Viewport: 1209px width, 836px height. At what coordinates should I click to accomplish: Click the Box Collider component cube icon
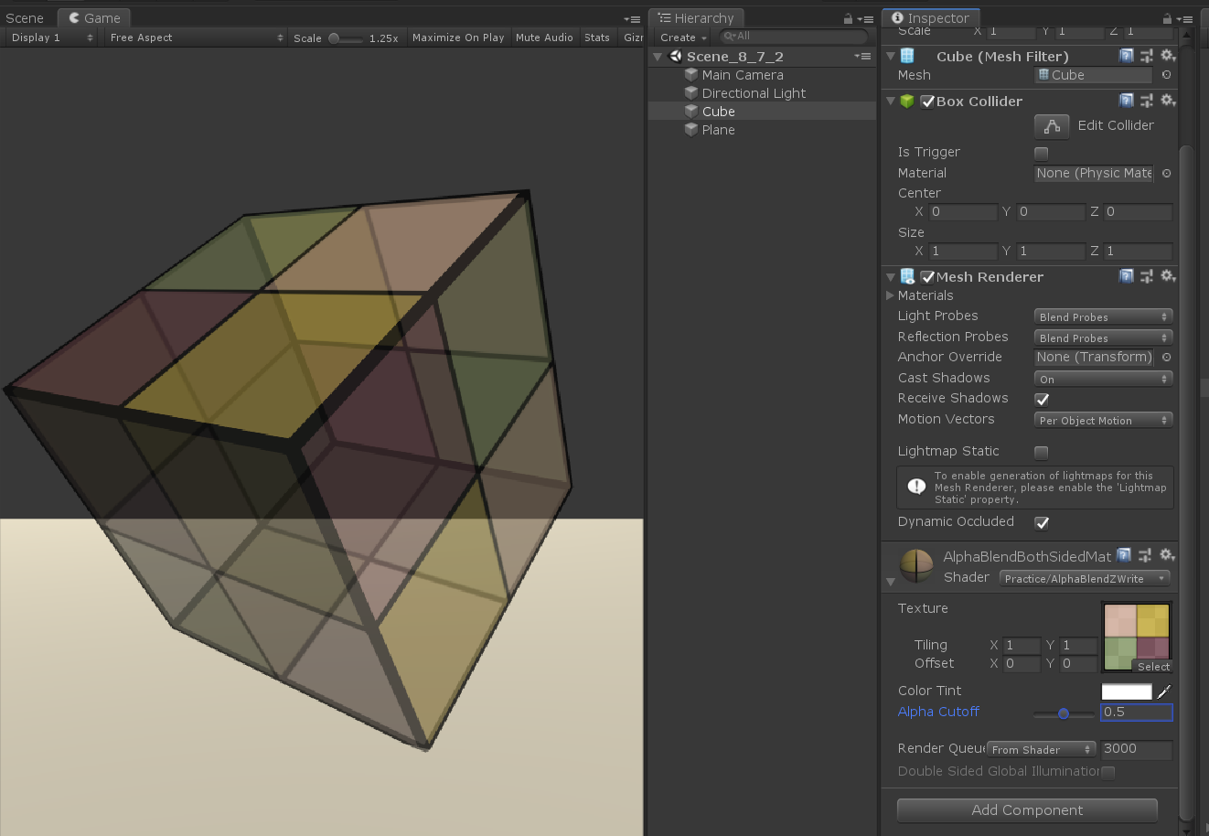coord(907,101)
